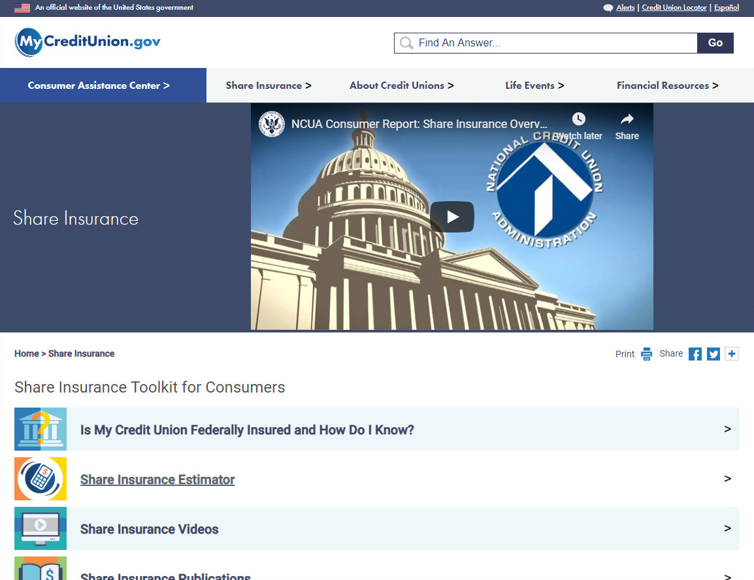Open the Share Insurance Publications link
The image size is (754, 580).
165,575
